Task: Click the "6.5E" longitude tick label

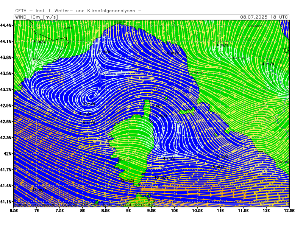Action: click(14, 210)
